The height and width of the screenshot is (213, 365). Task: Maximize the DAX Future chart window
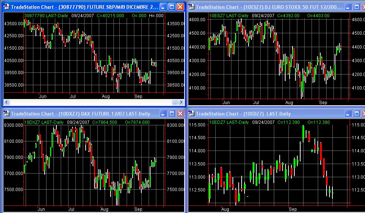pos(172,114)
